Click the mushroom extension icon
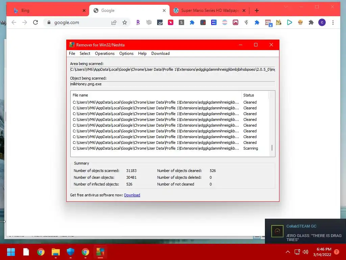346x260 pixels. tap(300, 22)
